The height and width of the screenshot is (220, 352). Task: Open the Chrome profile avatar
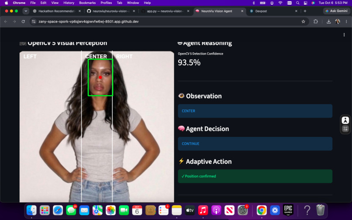coord(338,21)
